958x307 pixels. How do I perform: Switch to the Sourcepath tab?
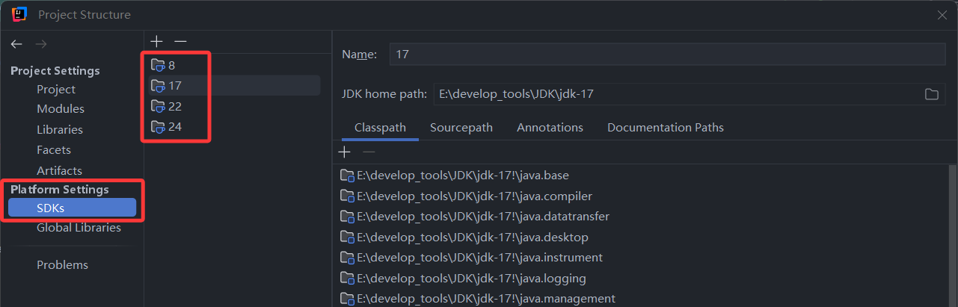click(461, 128)
